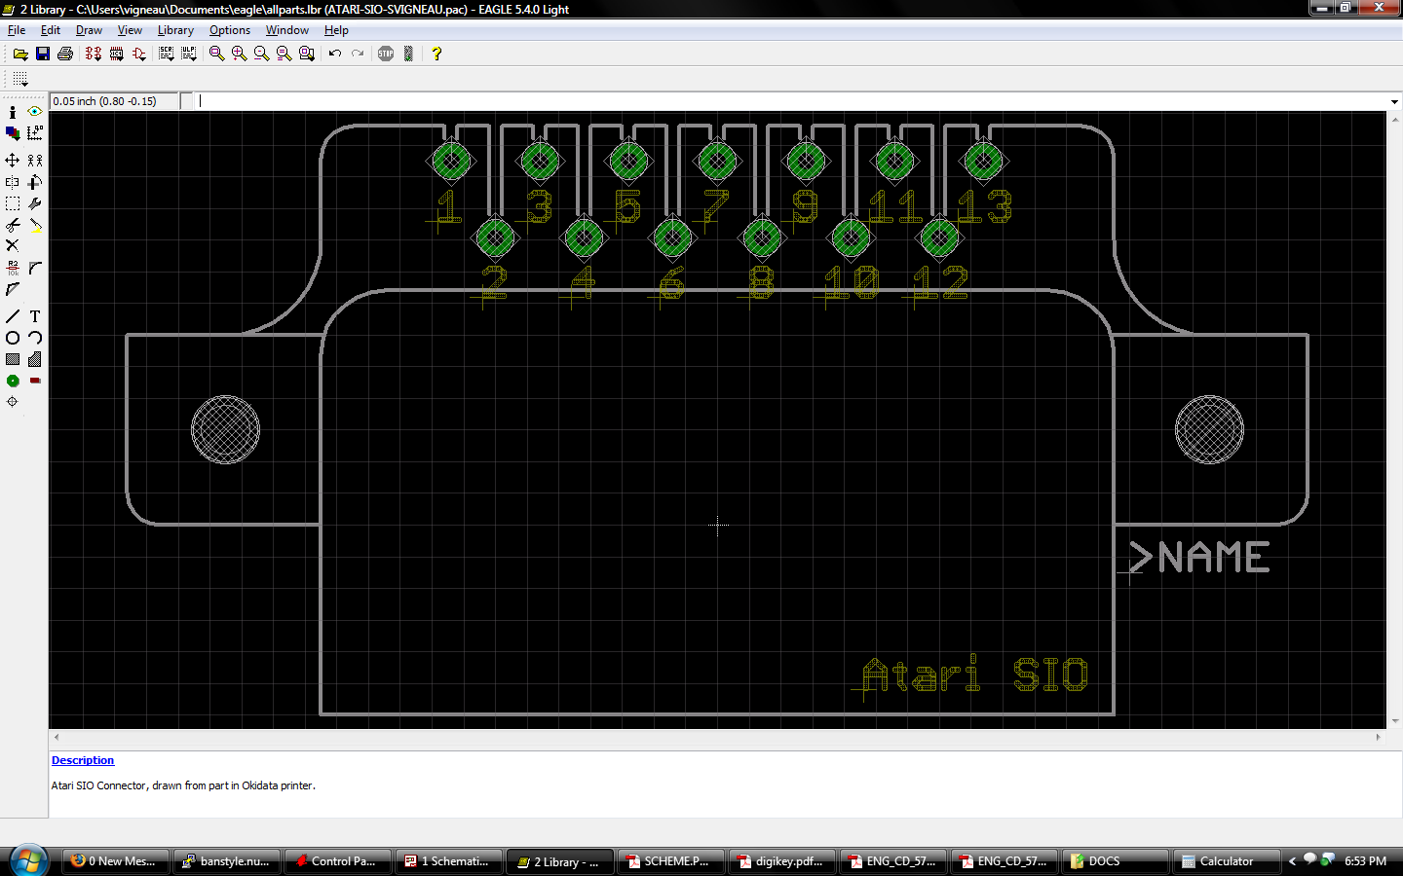Activate the zoom-to-selection tool
Image resolution: width=1403 pixels, height=876 pixels.
tap(307, 54)
